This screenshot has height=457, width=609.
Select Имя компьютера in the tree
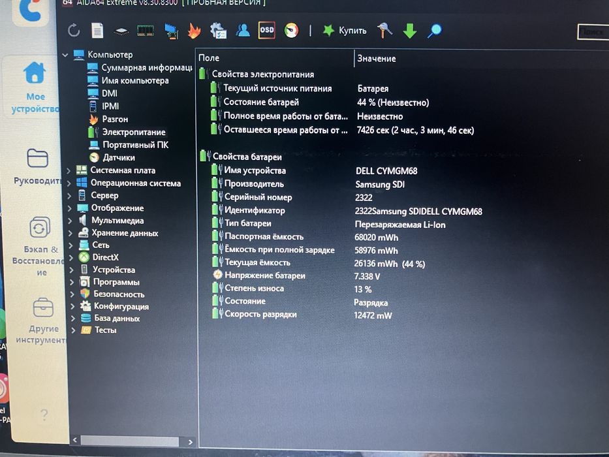click(x=134, y=80)
